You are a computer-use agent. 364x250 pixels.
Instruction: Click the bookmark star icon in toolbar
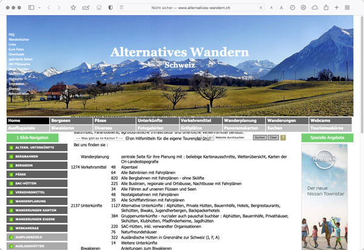click(73, 7)
